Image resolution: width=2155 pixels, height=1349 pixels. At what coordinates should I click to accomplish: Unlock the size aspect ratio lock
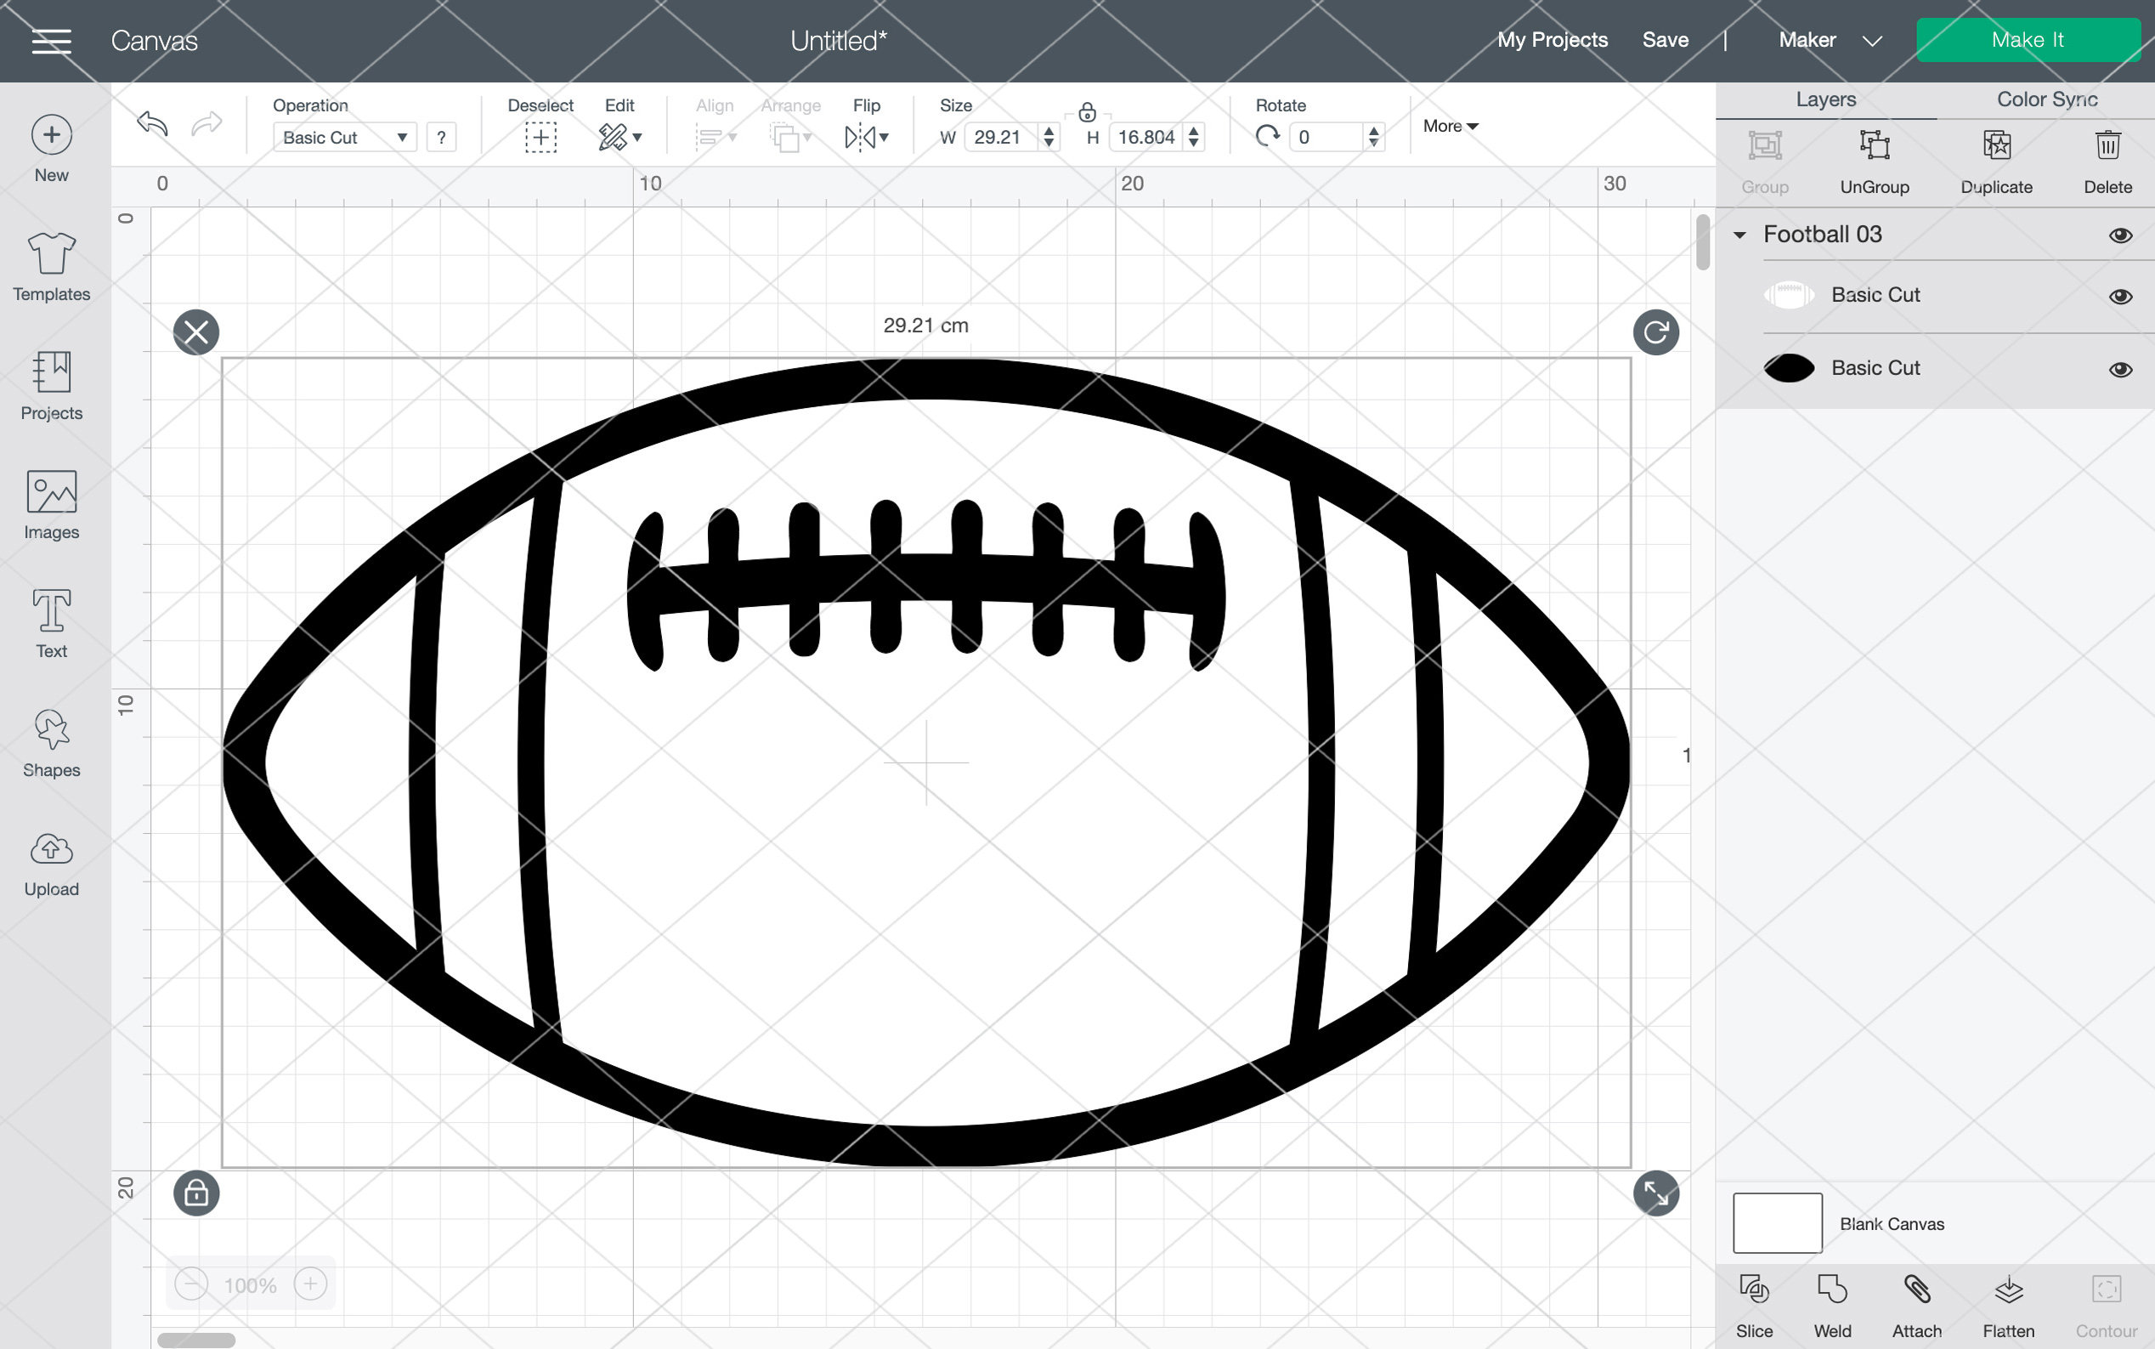pos(1089,114)
